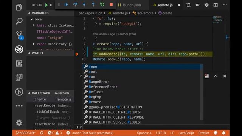Step out in debug toolbar

pos(93,5)
